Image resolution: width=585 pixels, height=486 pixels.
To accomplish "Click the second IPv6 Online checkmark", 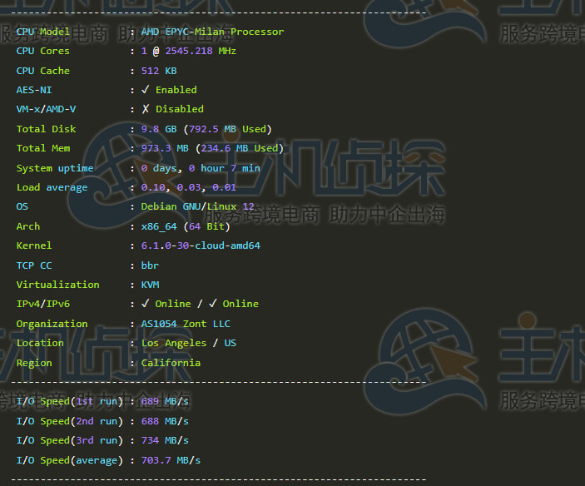I will [213, 304].
